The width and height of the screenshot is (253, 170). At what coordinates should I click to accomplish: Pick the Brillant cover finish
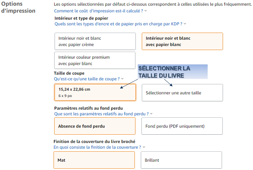click(x=181, y=160)
